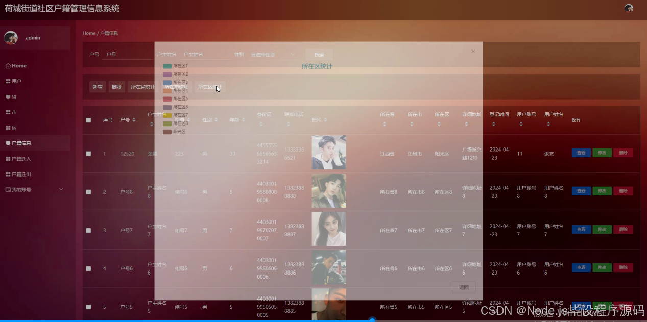Open 户籍迁出 in the sidebar

pyautogui.click(x=35, y=174)
